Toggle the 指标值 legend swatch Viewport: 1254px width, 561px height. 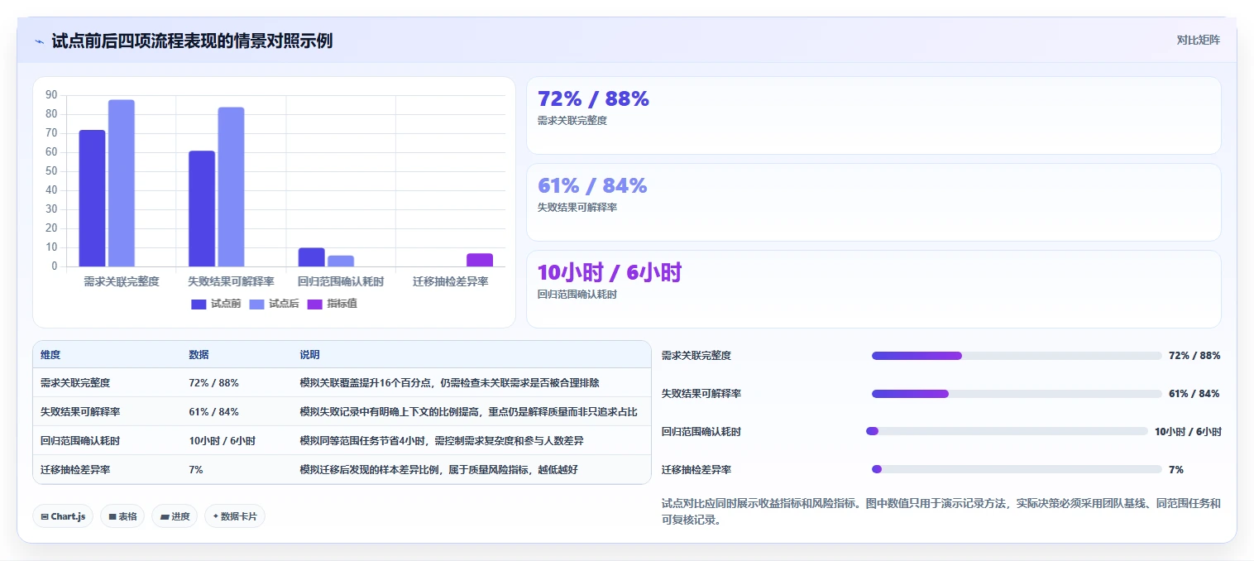coord(314,304)
